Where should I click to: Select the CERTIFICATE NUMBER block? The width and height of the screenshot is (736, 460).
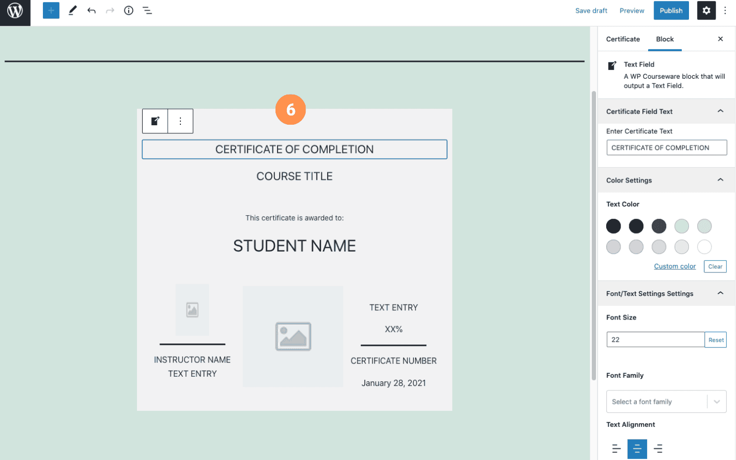tap(394, 361)
